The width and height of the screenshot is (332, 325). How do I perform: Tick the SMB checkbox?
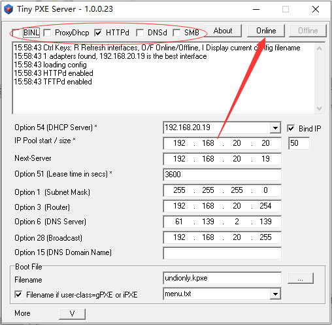pyautogui.click(x=176, y=33)
